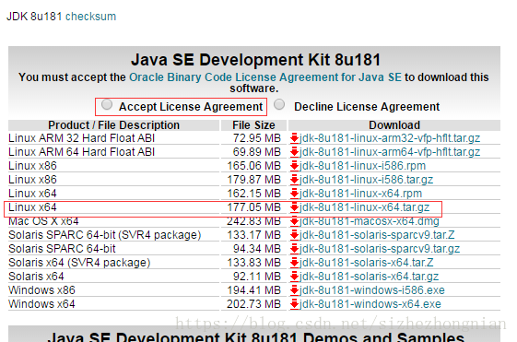Click red download arrow for linux-arm32 tar.gz
The width and height of the screenshot is (517, 342).
(x=294, y=138)
